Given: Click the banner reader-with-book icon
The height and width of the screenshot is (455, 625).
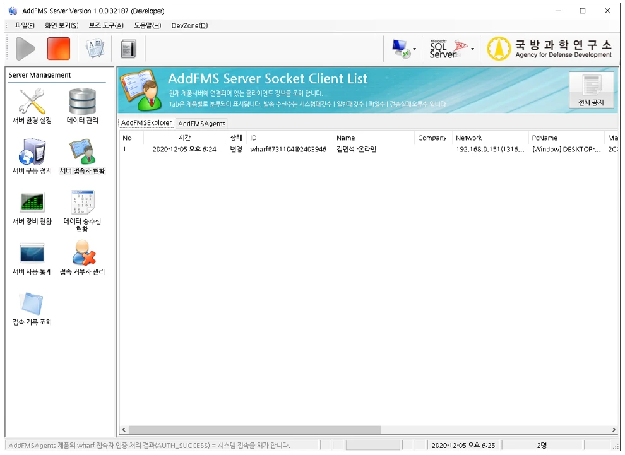Looking at the screenshot, I should pos(140,90).
